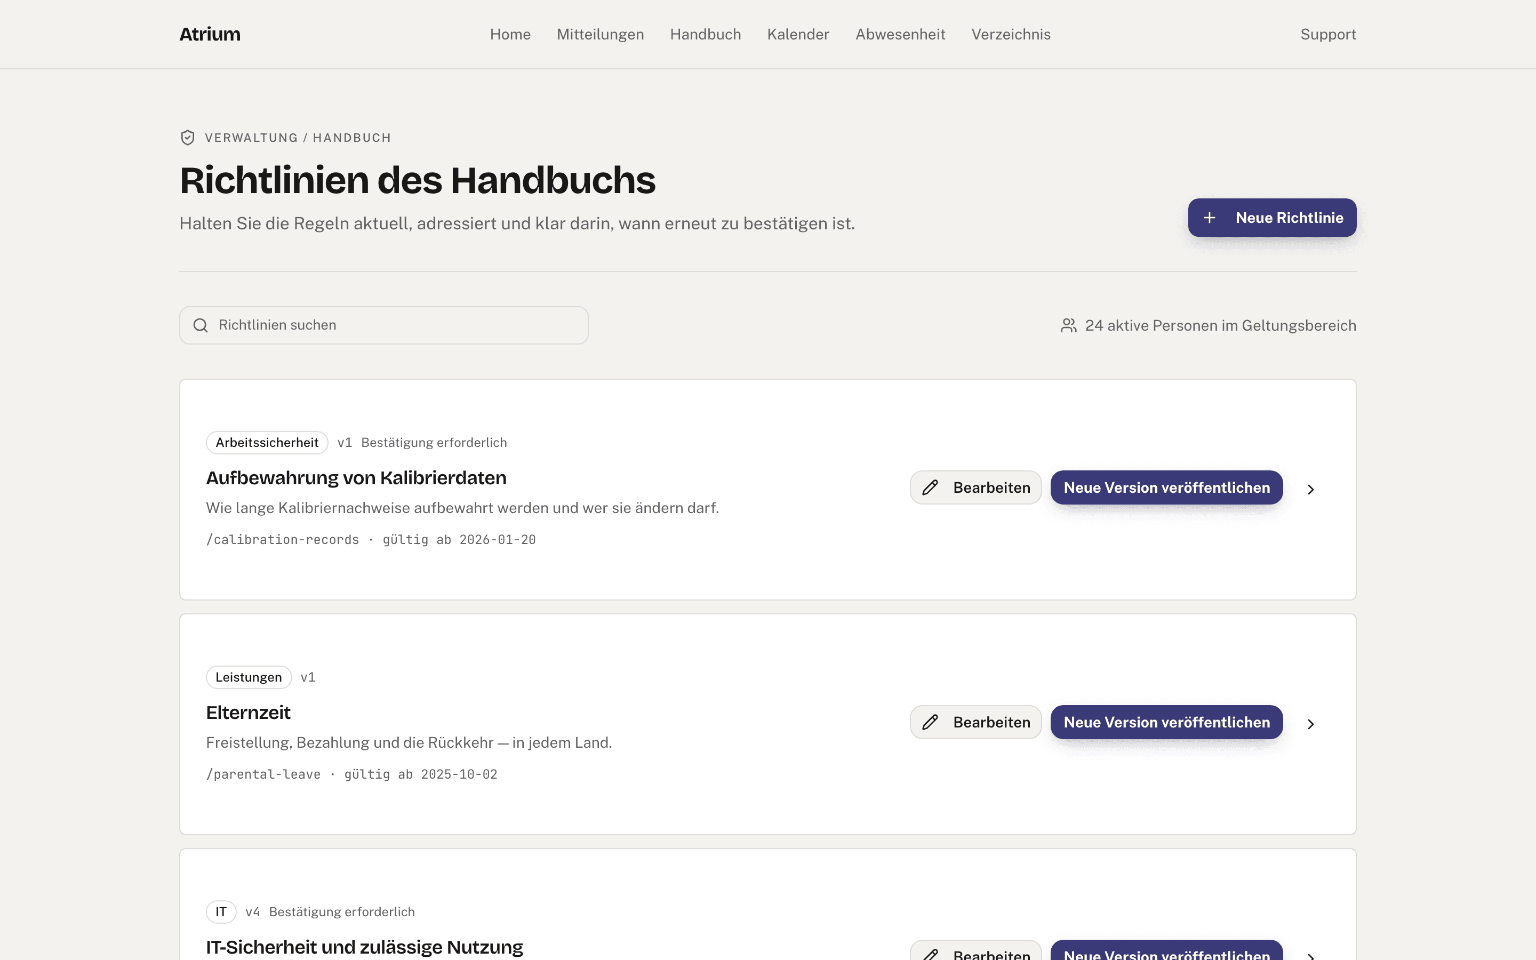Image resolution: width=1536 pixels, height=960 pixels.
Task: Click the Atrium logo
Action: pos(210,34)
